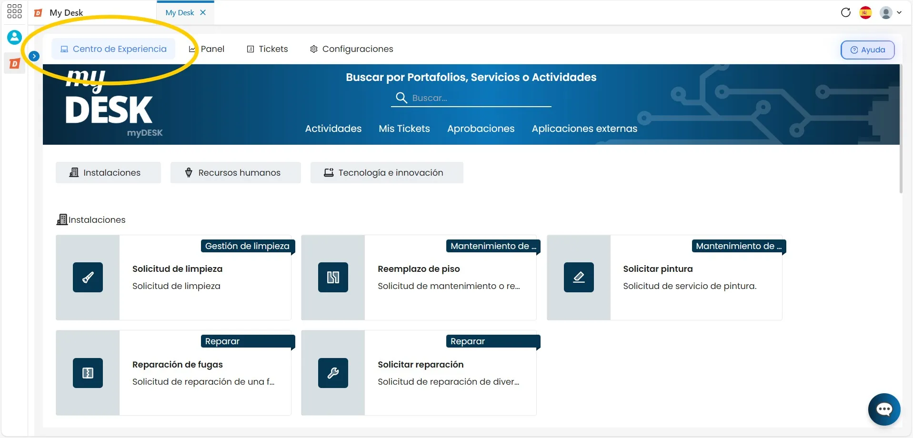The width and height of the screenshot is (913, 438).
Task: Click the refresh icon in top bar
Action: (846, 12)
